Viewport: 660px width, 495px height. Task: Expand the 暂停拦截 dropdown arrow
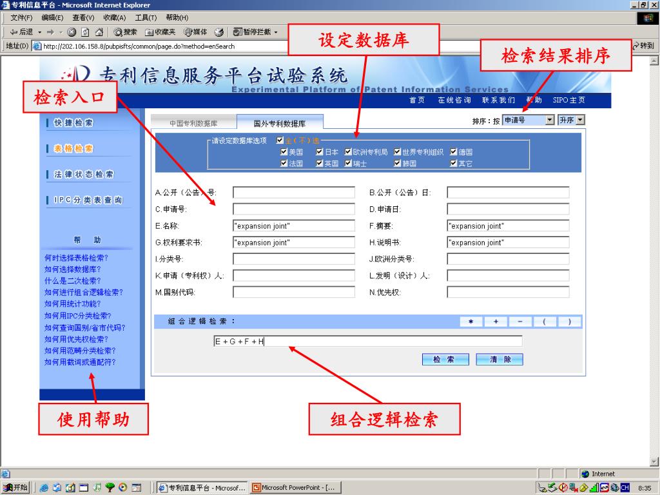[x=276, y=32]
